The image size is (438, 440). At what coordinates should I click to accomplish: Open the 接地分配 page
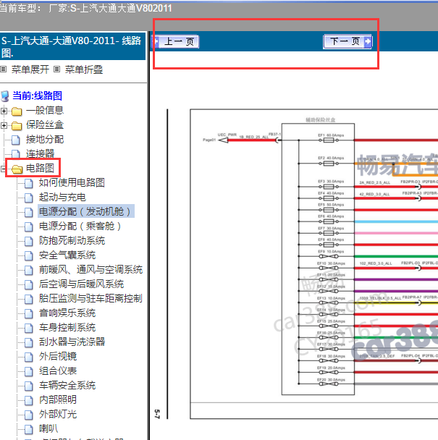coord(45,139)
